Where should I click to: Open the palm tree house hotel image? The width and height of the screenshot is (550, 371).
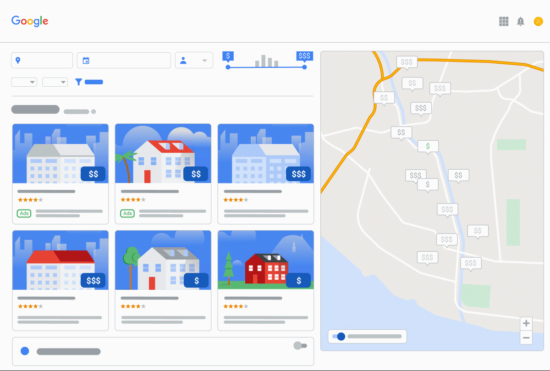pos(163,154)
